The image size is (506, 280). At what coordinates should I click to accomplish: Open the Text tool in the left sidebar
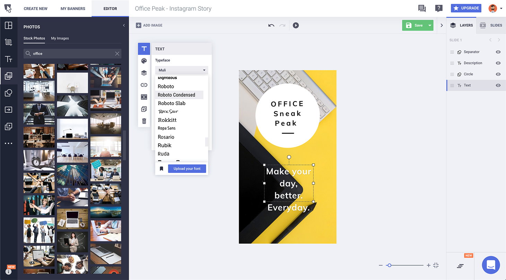coord(9,59)
